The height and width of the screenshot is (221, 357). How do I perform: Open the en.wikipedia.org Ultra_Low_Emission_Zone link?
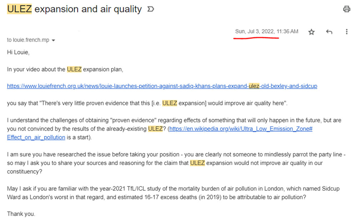click(241, 129)
